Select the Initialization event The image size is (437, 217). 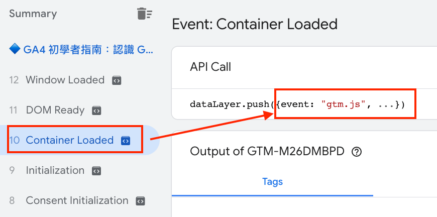(55, 170)
